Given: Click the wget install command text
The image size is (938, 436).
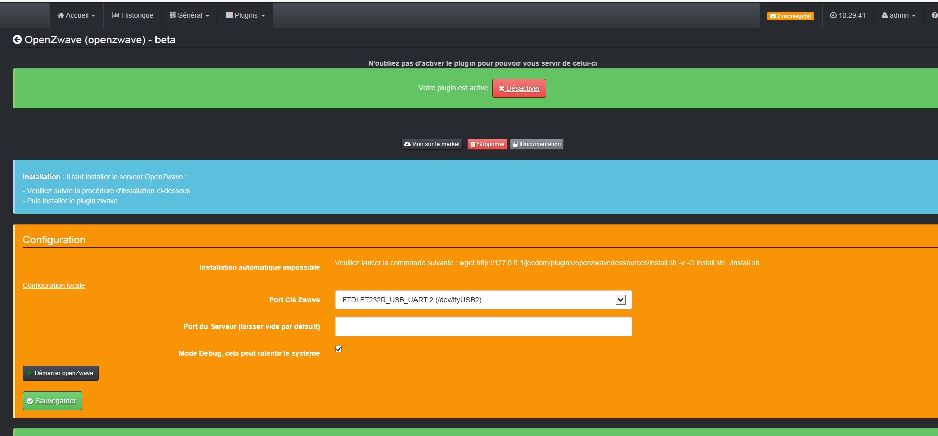Looking at the screenshot, I should coord(609,263).
